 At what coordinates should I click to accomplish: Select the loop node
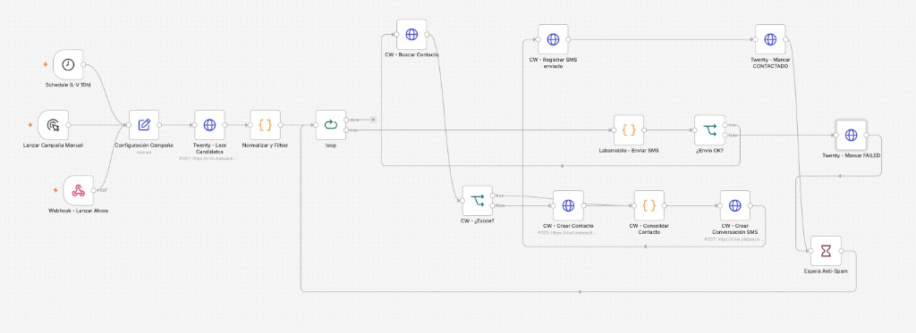(x=331, y=125)
